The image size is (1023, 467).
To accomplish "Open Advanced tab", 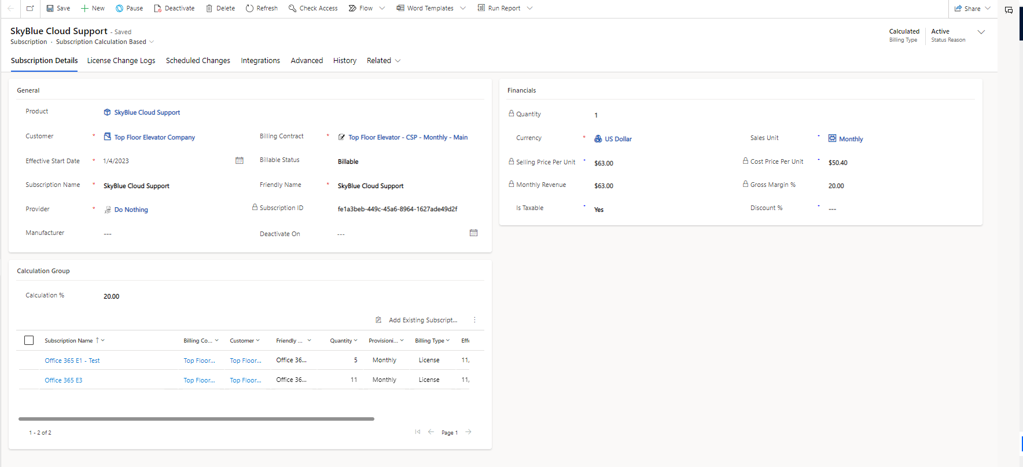I will [307, 61].
